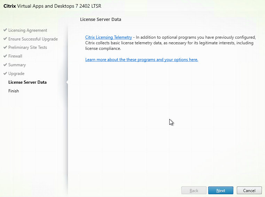
Task: Click the Cancel button
Action: (x=249, y=190)
